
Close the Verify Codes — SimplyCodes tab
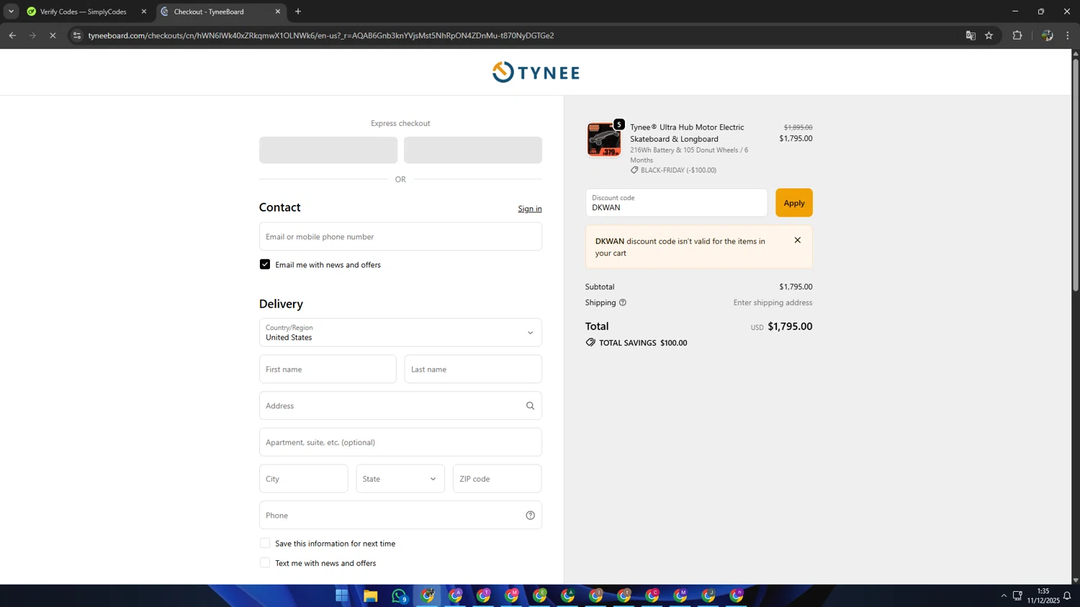click(144, 12)
